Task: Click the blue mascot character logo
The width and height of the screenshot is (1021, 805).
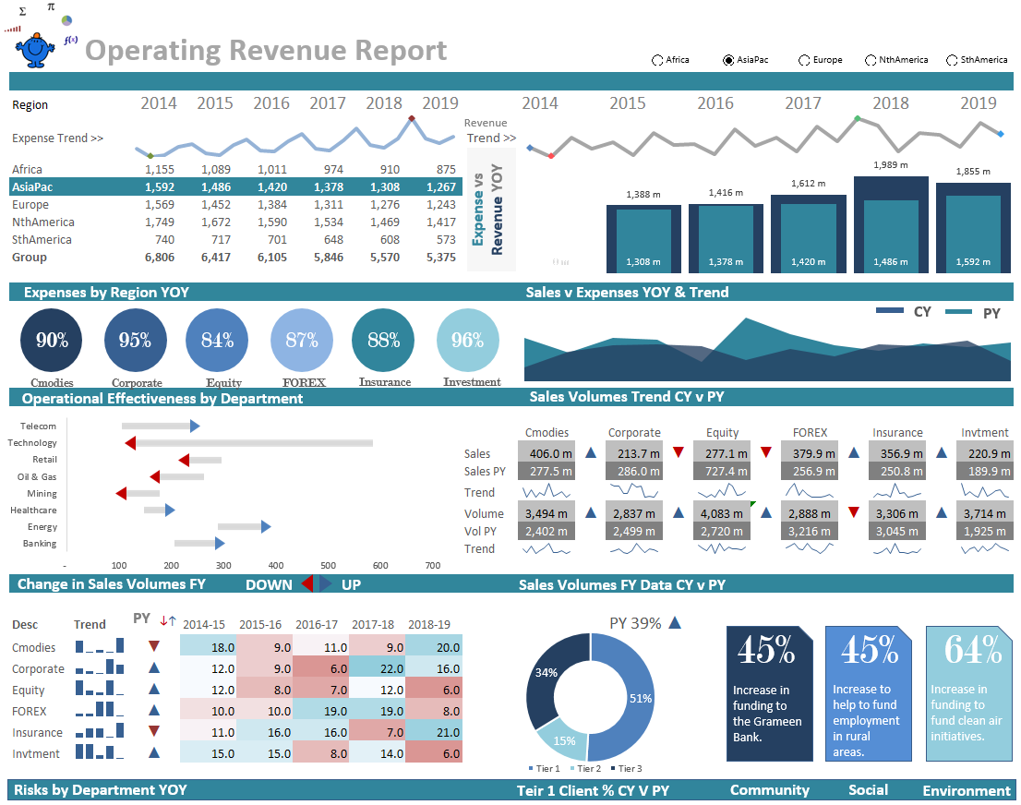Action: (35, 51)
